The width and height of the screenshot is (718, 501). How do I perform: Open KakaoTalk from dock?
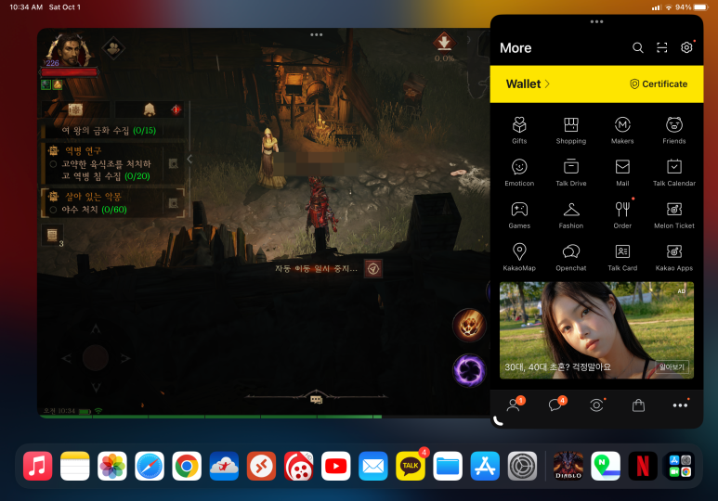point(411,466)
